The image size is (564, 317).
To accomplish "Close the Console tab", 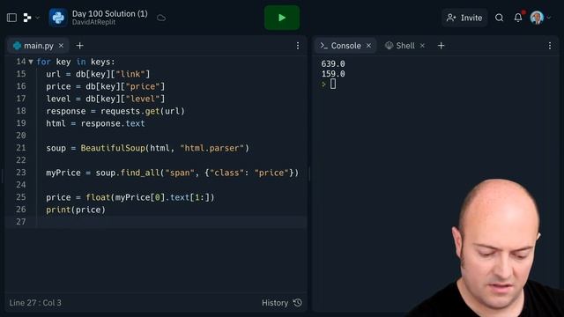I will coord(368,46).
